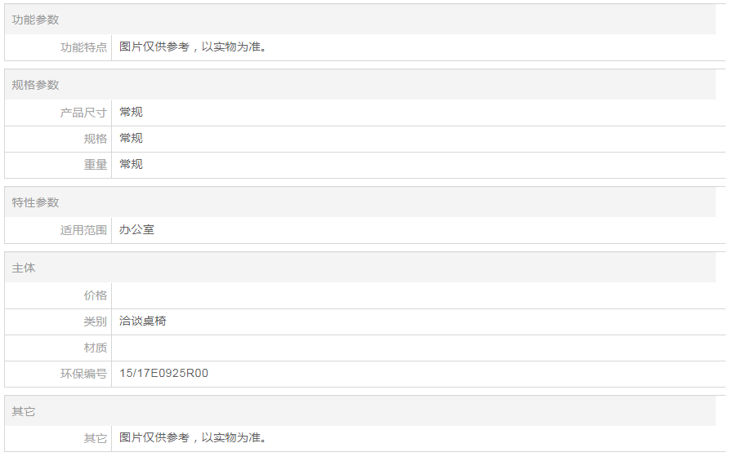Click the code 15/17E0925R00
The width and height of the screenshot is (737, 461).
[x=163, y=373]
